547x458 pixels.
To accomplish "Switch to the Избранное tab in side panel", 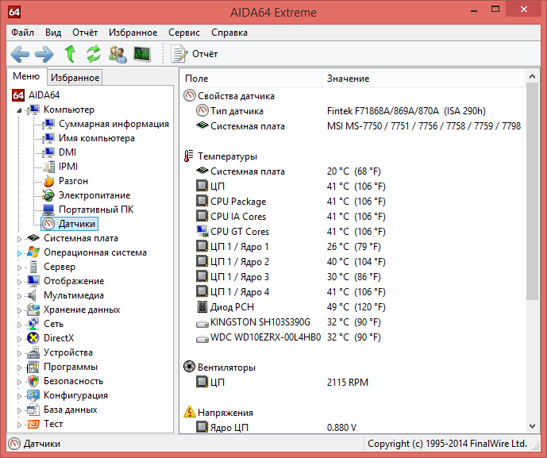I will coord(75,78).
